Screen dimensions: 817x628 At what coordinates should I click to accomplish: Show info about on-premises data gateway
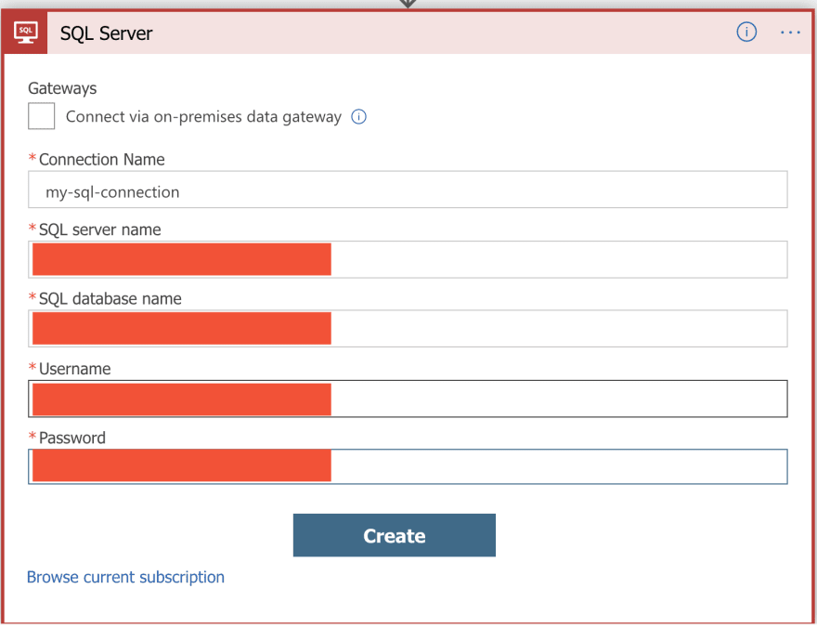tap(358, 117)
